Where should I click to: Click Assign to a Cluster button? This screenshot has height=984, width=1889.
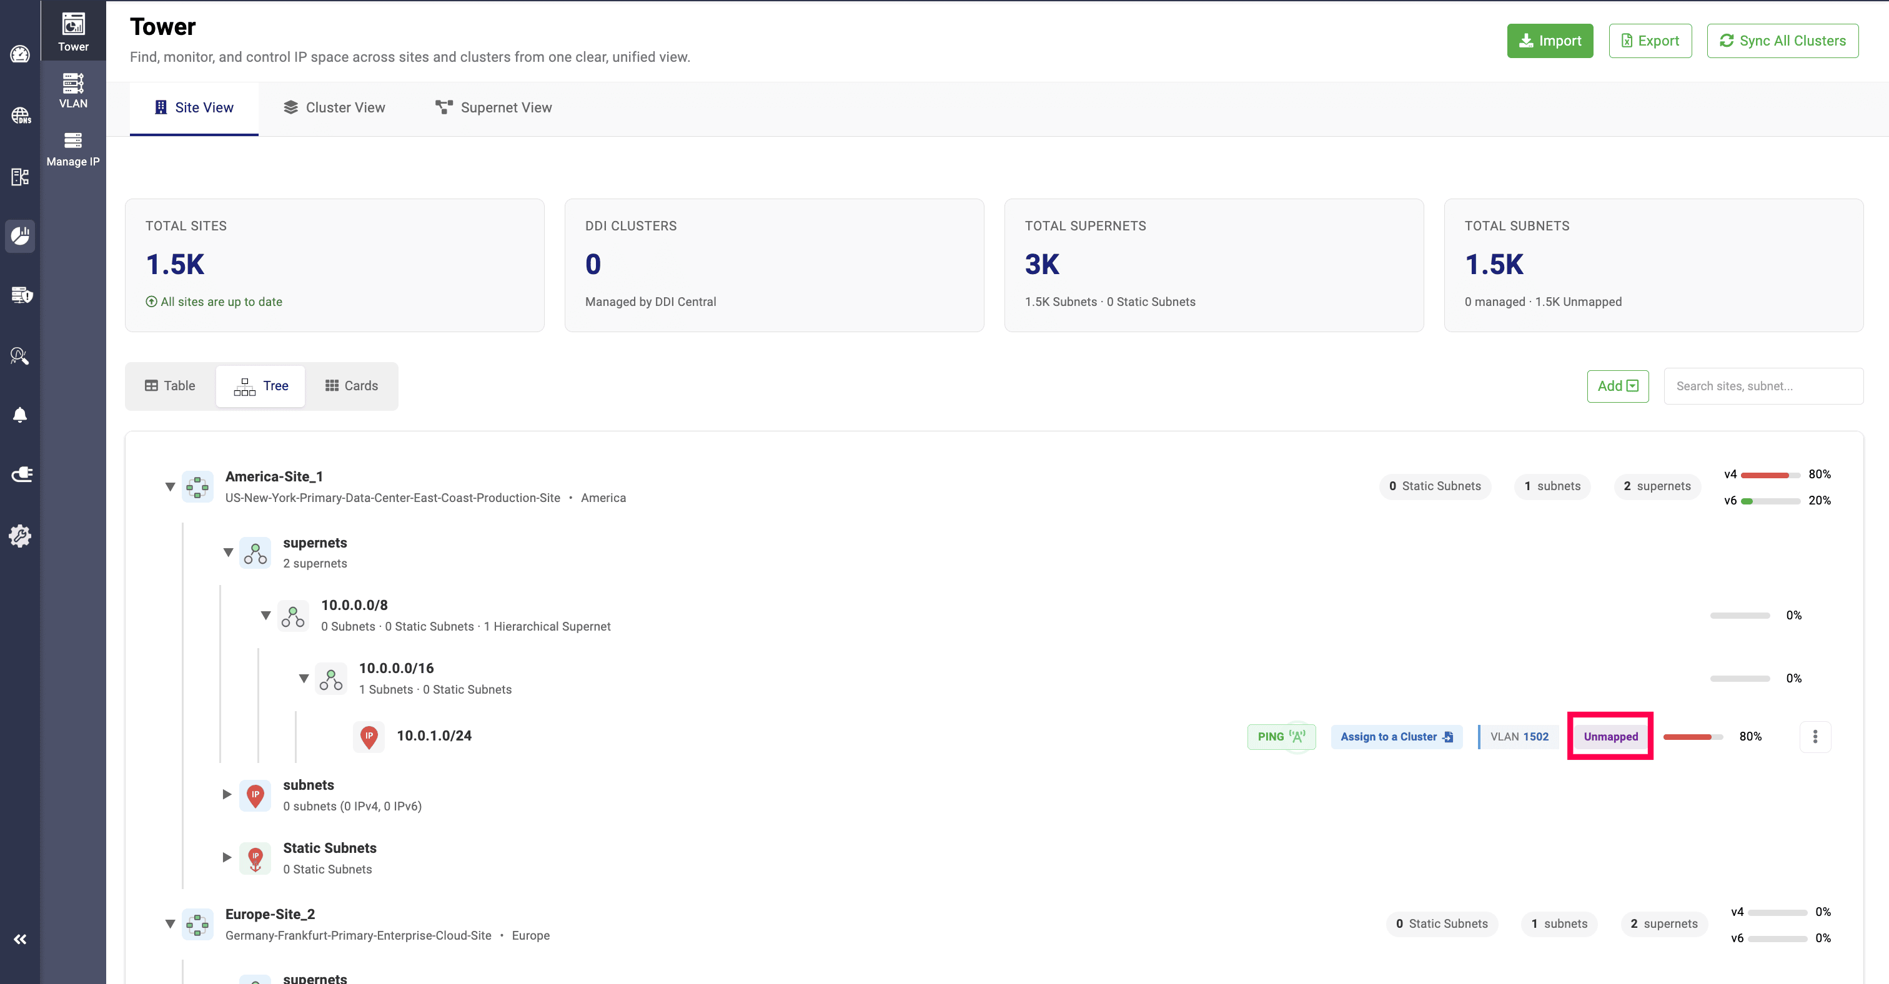[x=1396, y=736]
